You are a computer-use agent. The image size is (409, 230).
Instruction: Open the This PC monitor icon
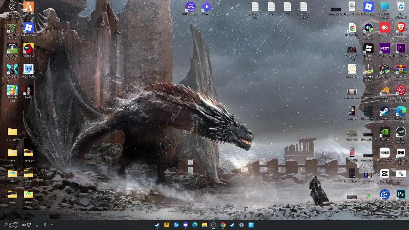tap(385, 10)
